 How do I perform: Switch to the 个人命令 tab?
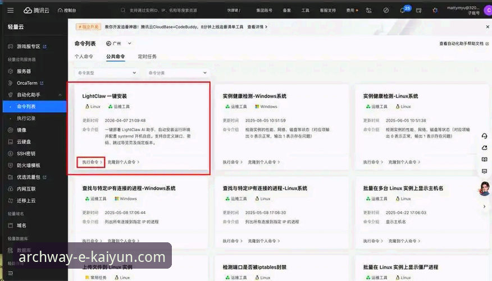coord(84,57)
